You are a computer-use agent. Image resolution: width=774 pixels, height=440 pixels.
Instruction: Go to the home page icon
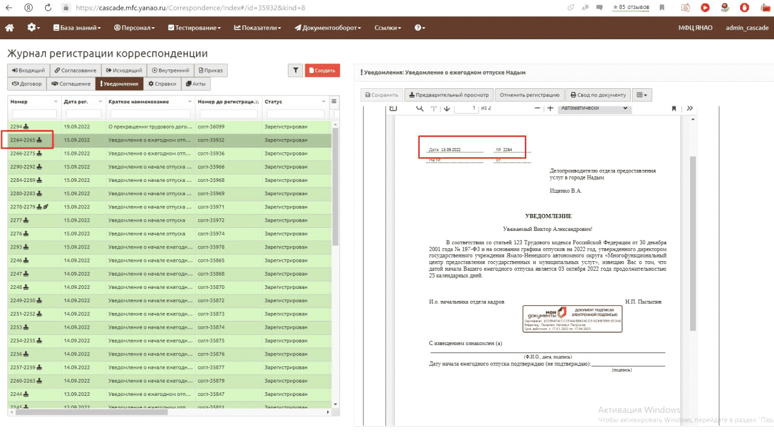pyautogui.click(x=10, y=28)
